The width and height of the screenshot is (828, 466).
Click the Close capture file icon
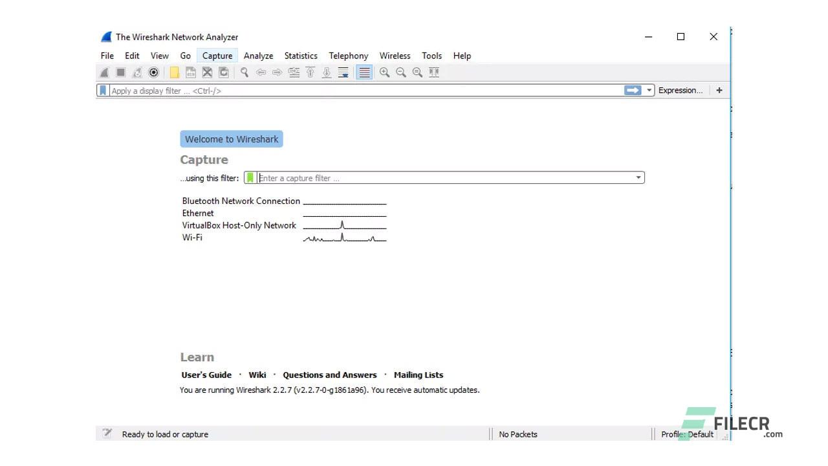tap(207, 72)
